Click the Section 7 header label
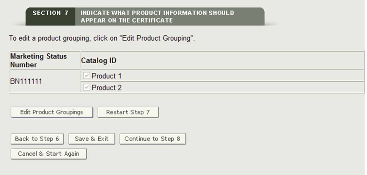The height and width of the screenshot is (175, 367). pos(51,13)
